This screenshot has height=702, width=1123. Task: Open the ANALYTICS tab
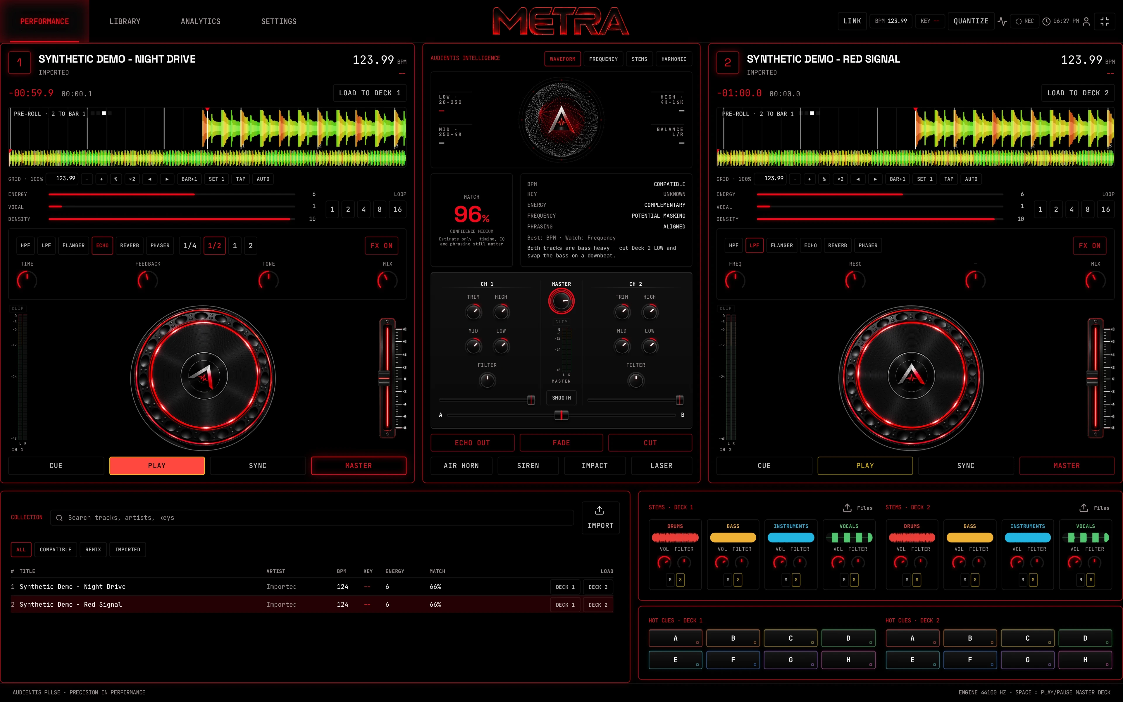[200, 21]
